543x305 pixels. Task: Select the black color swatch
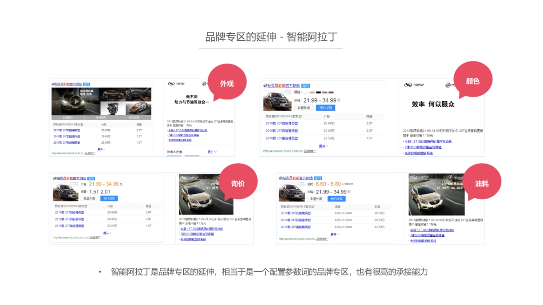(x=318, y=92)
